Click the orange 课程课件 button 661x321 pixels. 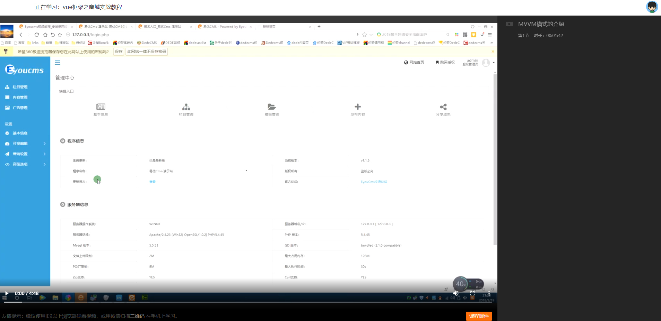click(479, 316)
